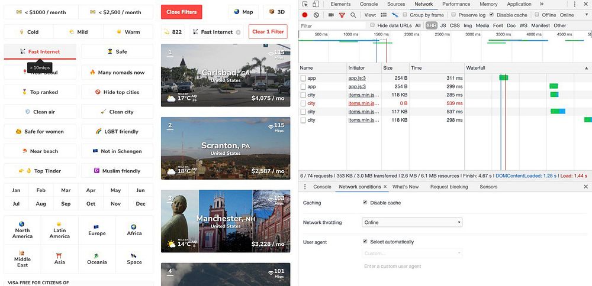Open the Performance tab

[456, 4]
